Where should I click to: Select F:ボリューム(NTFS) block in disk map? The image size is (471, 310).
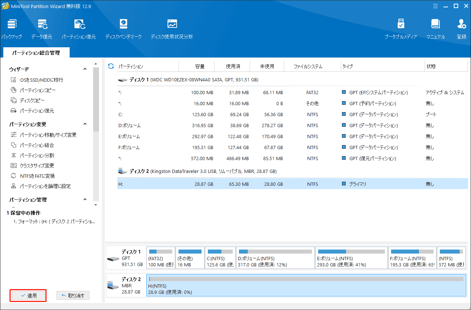tap(412, 258)
